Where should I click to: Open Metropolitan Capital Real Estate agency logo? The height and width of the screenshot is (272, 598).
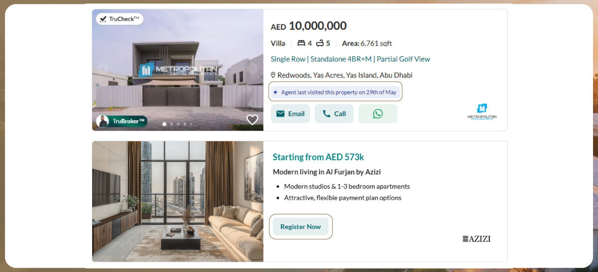tap(482, 112)
